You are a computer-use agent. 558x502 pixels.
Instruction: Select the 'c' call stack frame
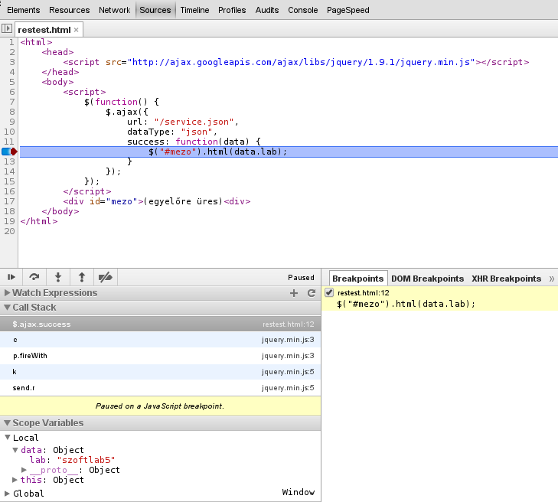point(160,340)
